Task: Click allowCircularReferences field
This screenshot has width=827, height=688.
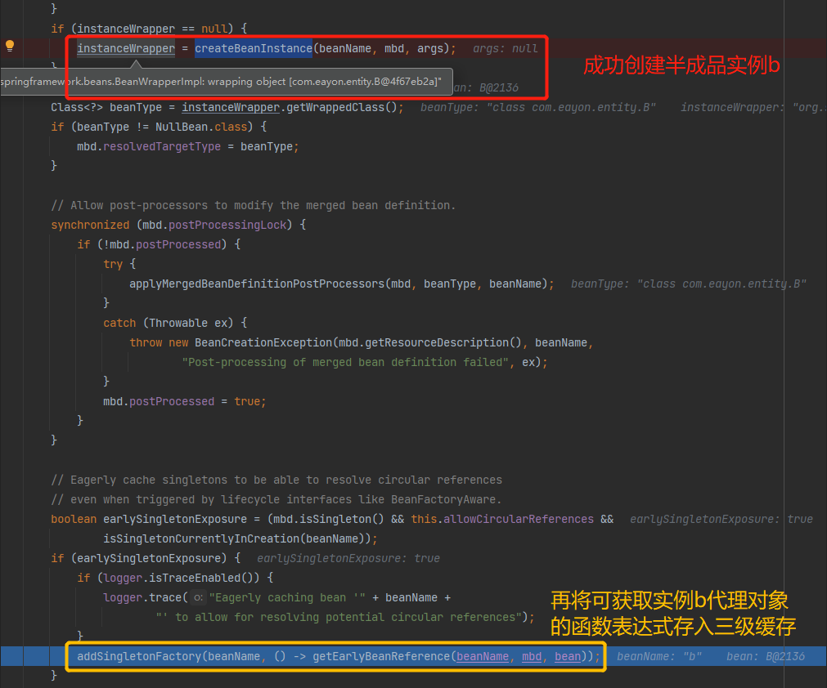Action: (519, 519)
